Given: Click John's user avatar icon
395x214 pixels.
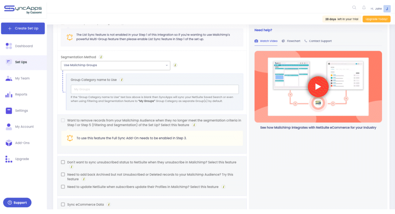Looking at the screenshot, I should click(387, 9).
